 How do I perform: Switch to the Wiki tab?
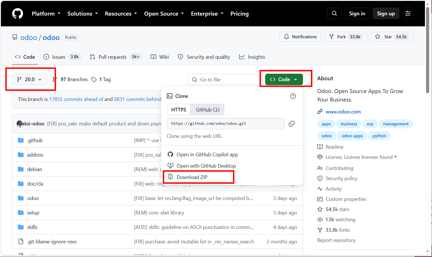160,57
